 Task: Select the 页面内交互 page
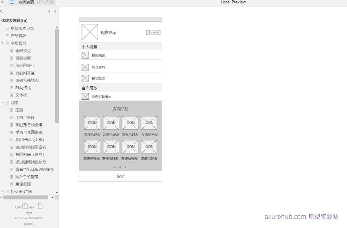(x=25, y=65)
